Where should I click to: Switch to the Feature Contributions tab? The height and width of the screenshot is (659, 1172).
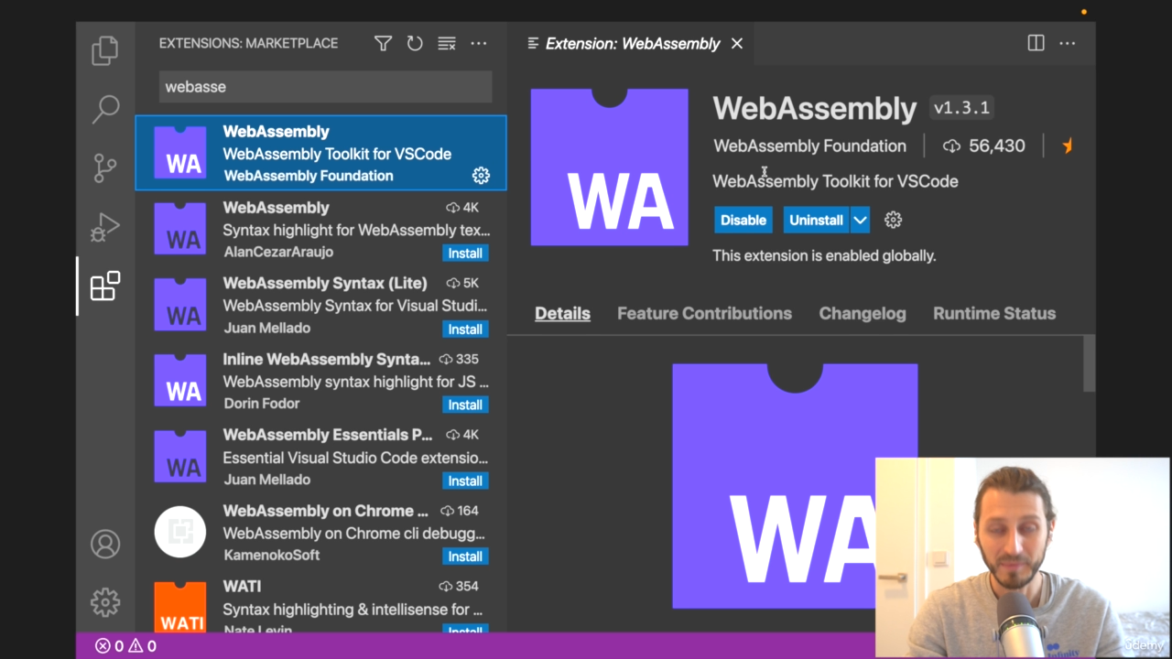(704, 313)
